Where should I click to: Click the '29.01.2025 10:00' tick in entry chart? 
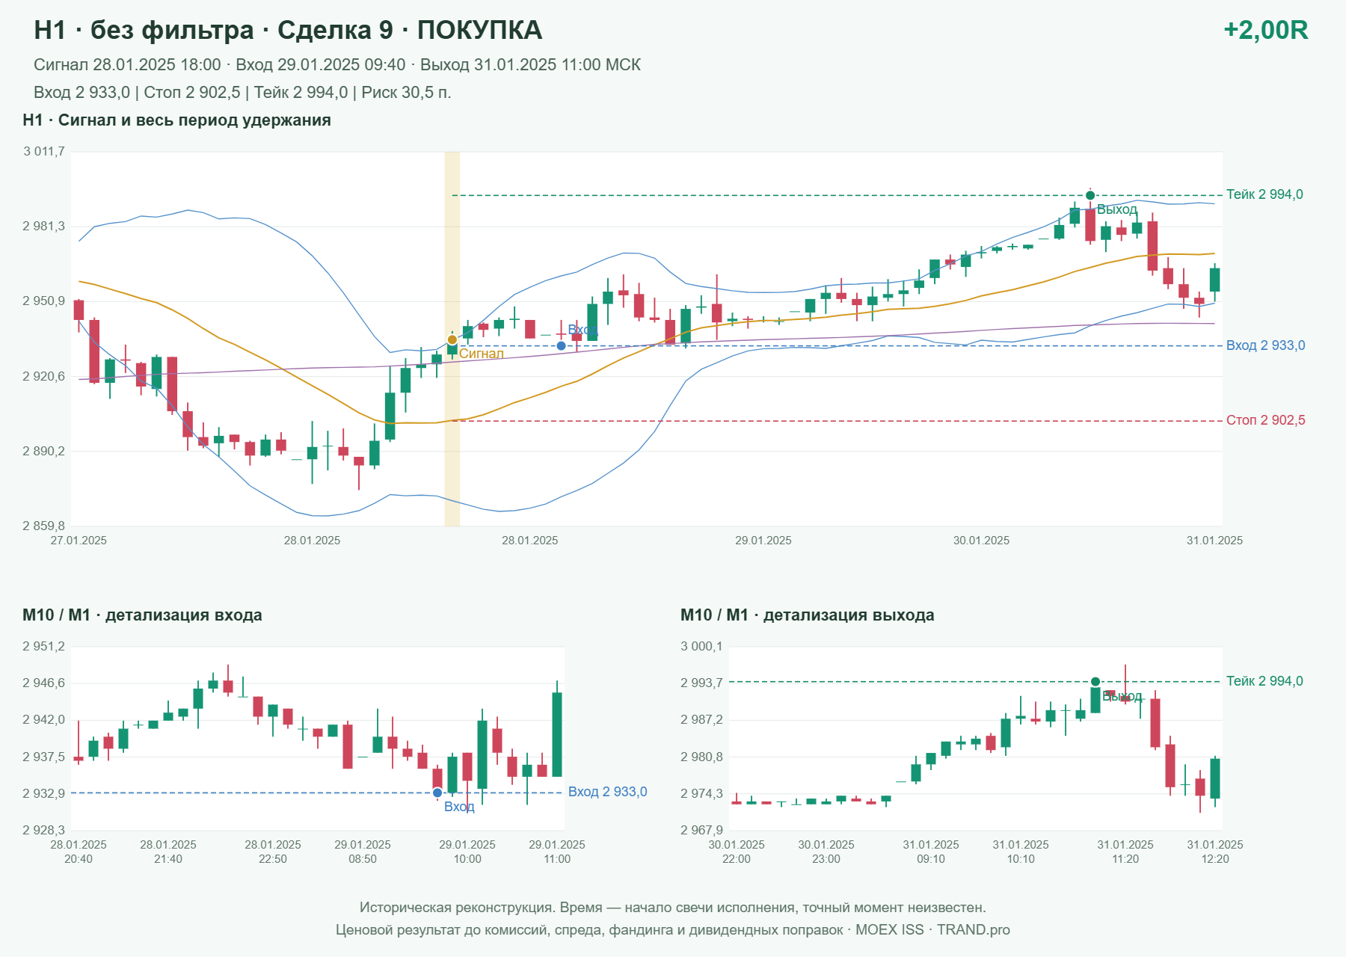[x=467, y=852]
